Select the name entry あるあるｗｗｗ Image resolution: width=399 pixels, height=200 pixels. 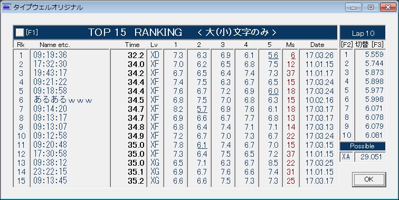63,100
